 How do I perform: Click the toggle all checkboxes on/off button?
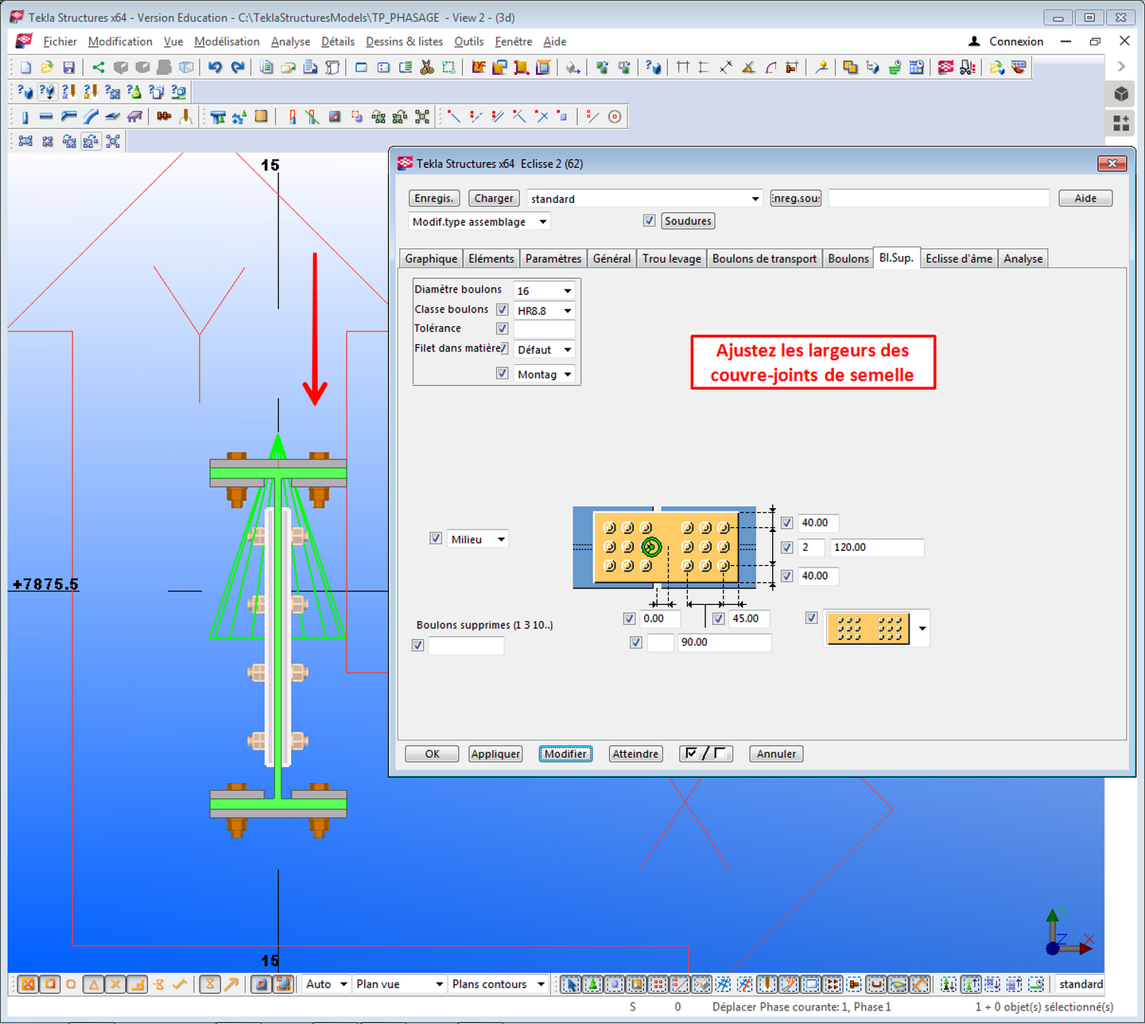tap(706, 754)
